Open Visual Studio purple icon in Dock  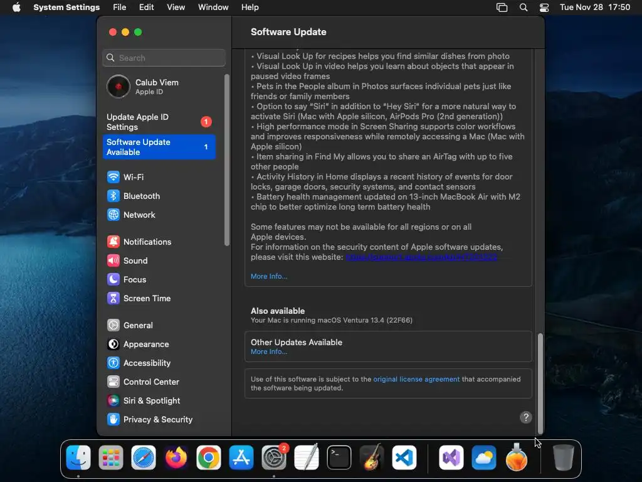point(451,458)
